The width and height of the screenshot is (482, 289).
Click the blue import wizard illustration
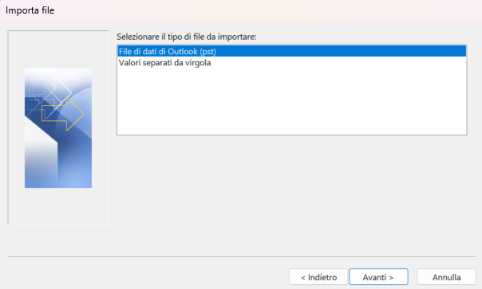tap(58, 128)
